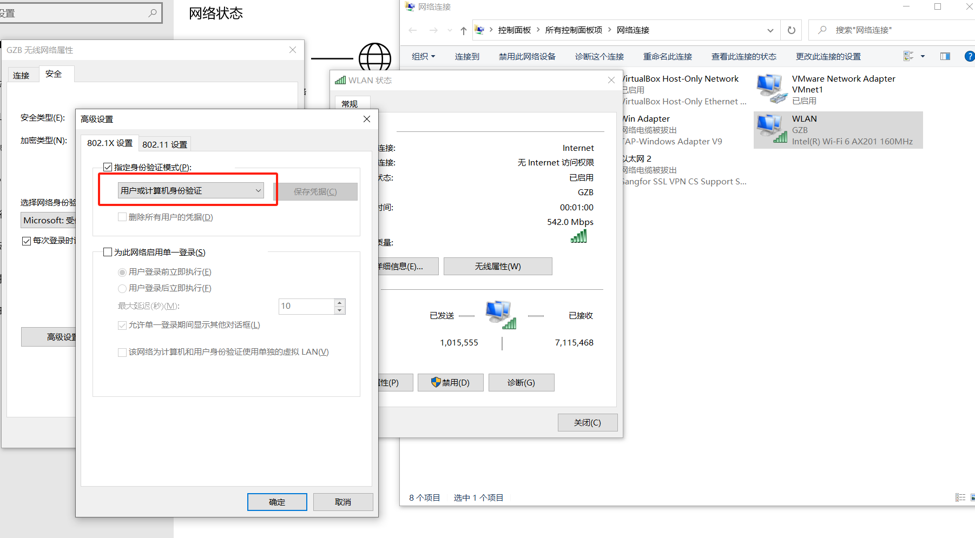Click the search magnifier in settings box
Screen dimensions: 975x538
(x=153, y=13)
